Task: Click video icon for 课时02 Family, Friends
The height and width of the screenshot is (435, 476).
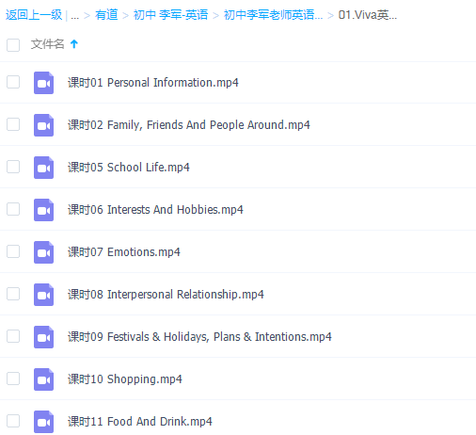Action: point(43,125)
